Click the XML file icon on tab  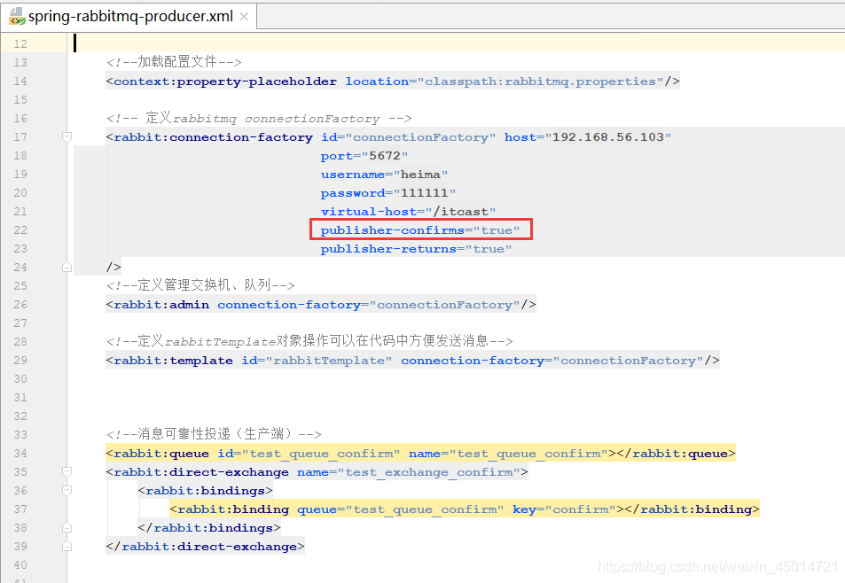[17, 16]
